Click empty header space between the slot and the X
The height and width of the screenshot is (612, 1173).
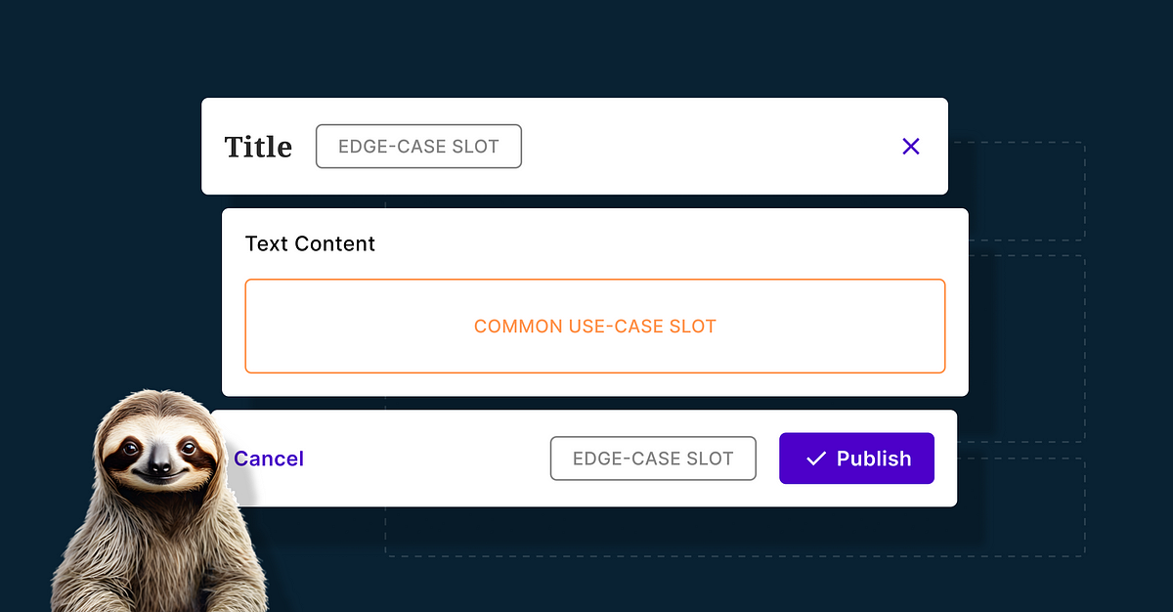click(x=704, y=147)
